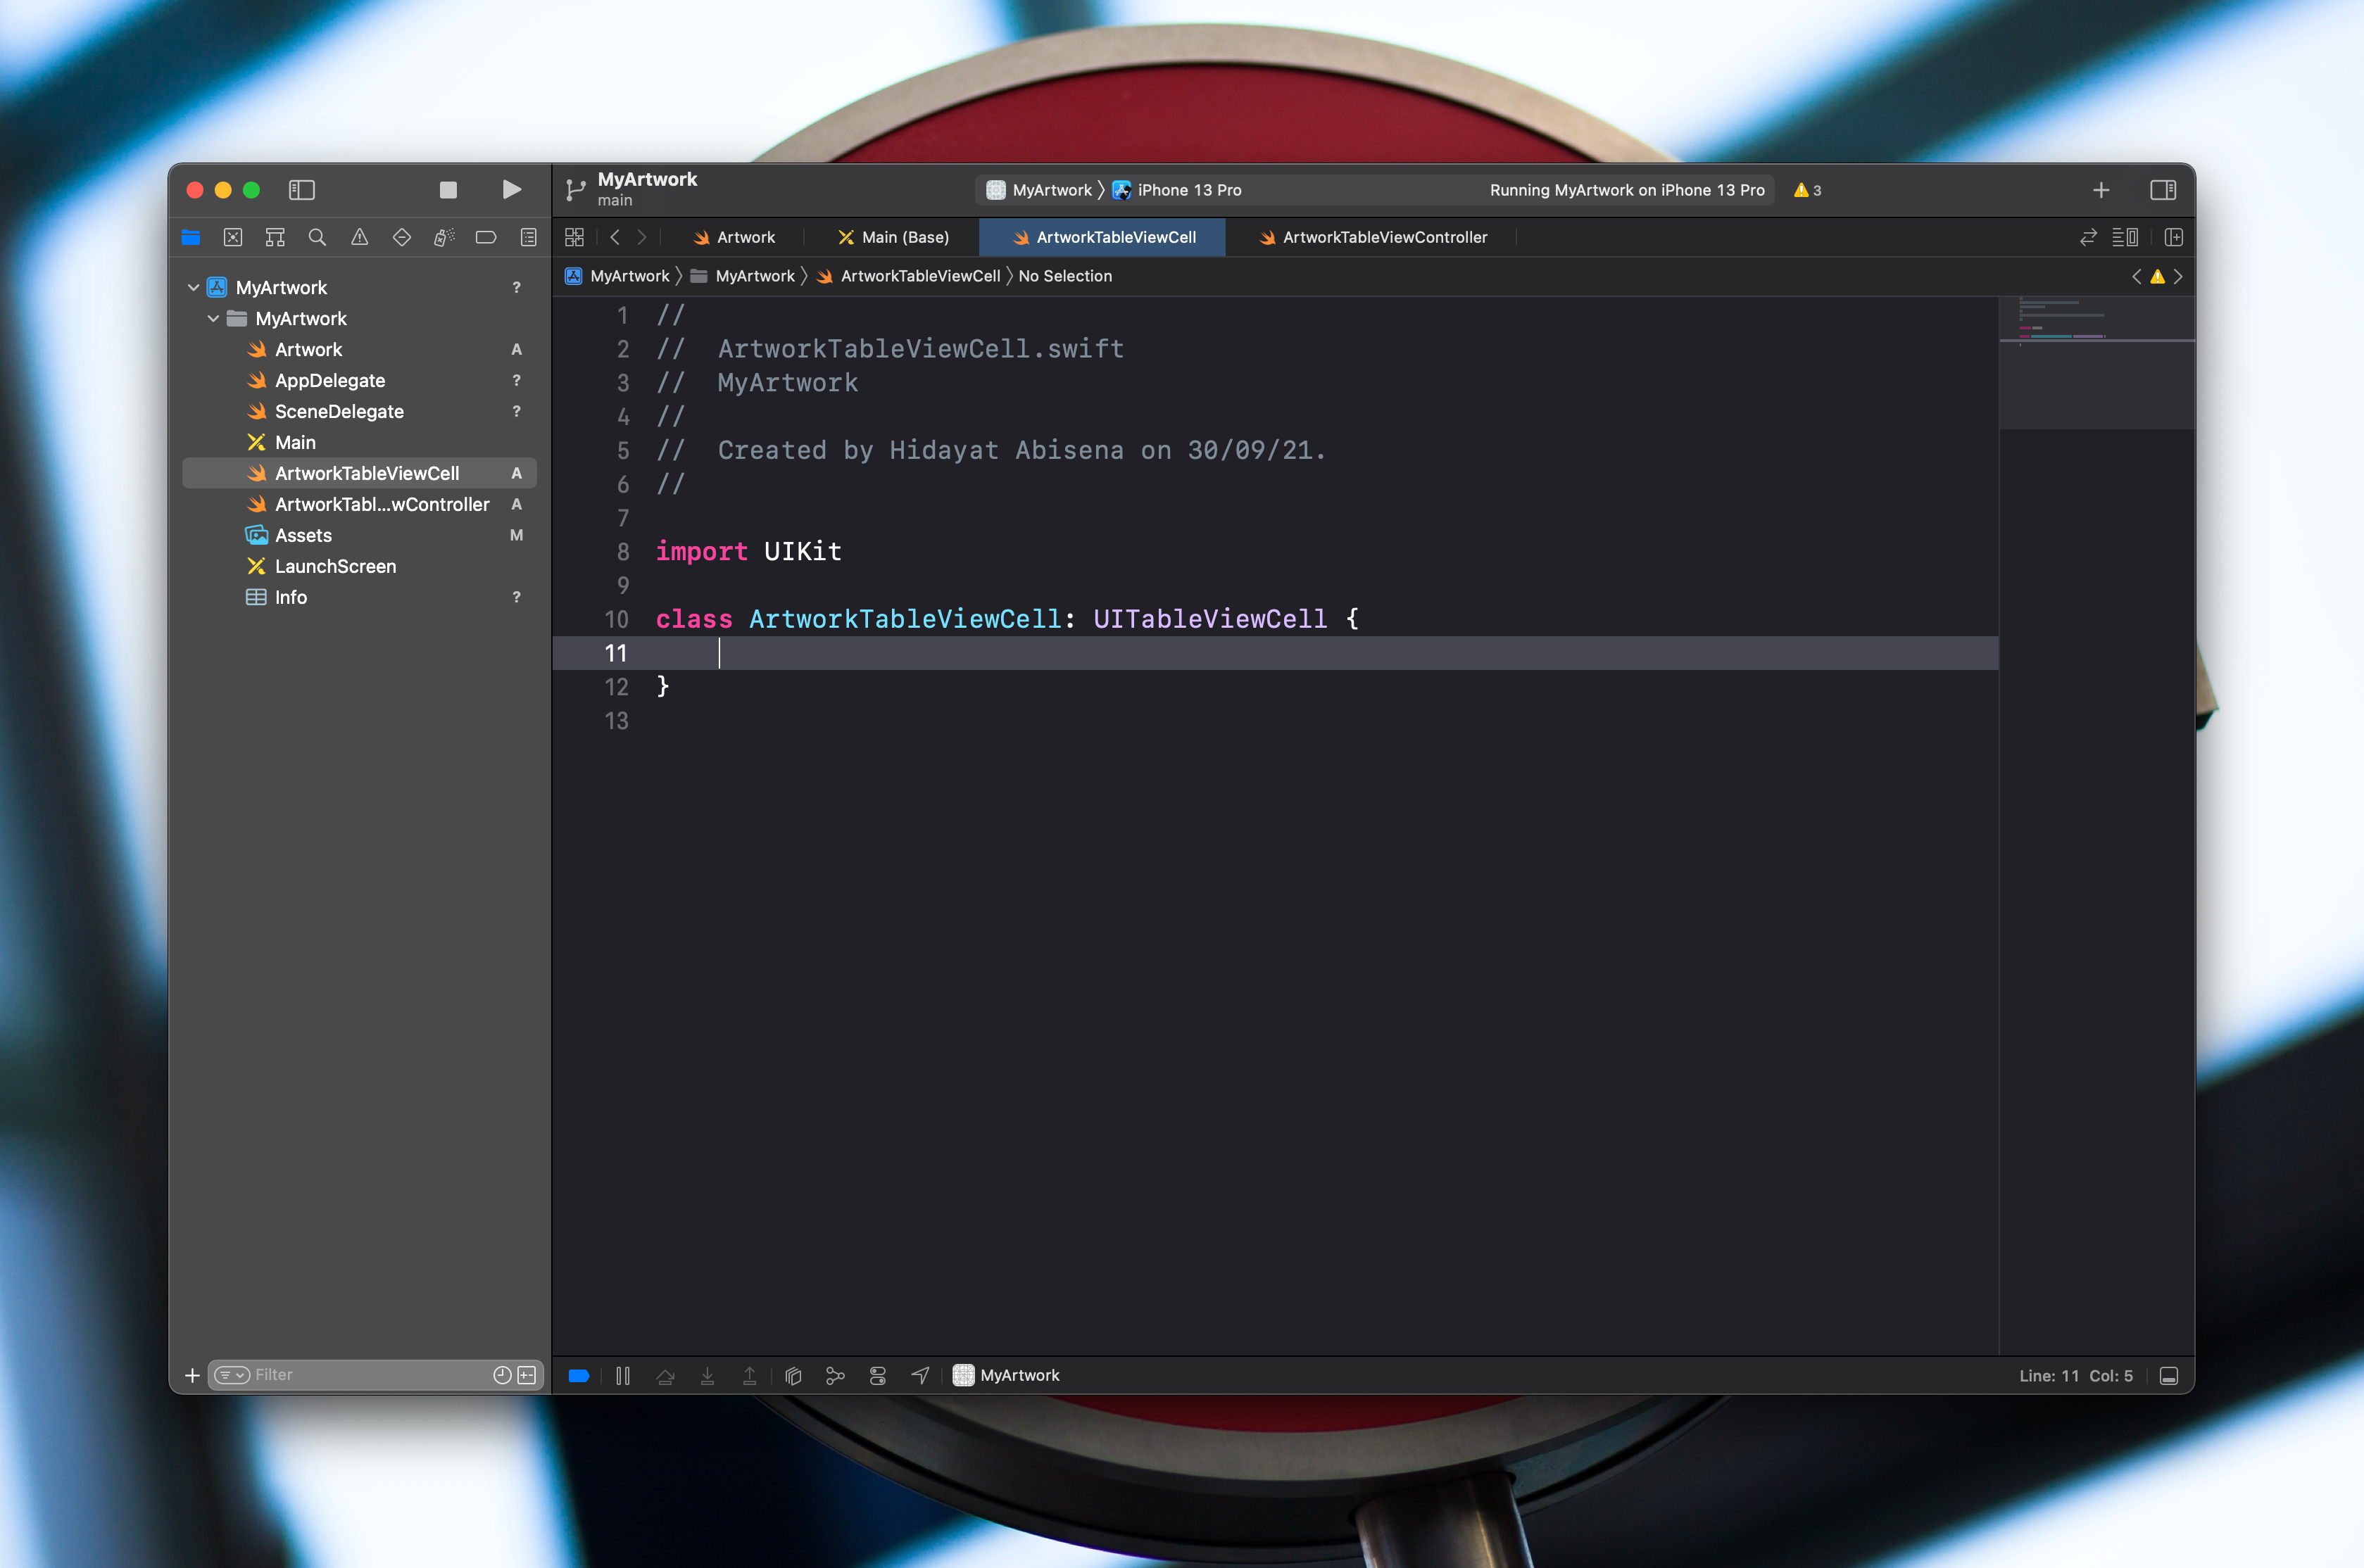
Task: Open the editor options menu
Action: (x=2125, y=237)
